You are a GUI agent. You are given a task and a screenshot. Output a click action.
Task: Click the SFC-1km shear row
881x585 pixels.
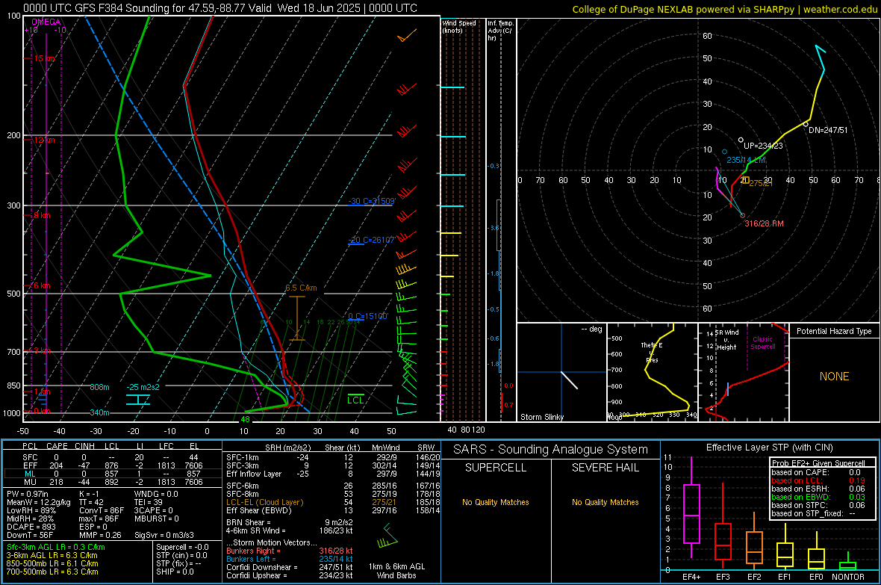point(333,457)
